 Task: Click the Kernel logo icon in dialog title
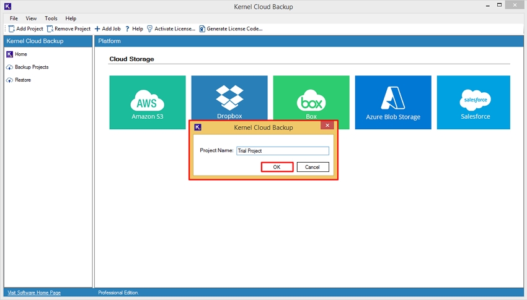(198, 127)
